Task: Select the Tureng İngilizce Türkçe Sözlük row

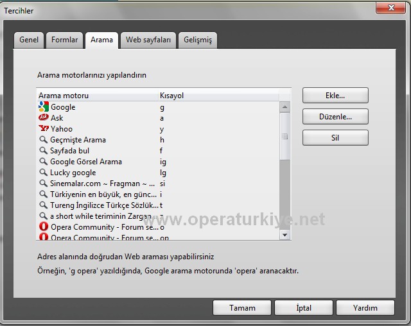Action: coord(158,205)
